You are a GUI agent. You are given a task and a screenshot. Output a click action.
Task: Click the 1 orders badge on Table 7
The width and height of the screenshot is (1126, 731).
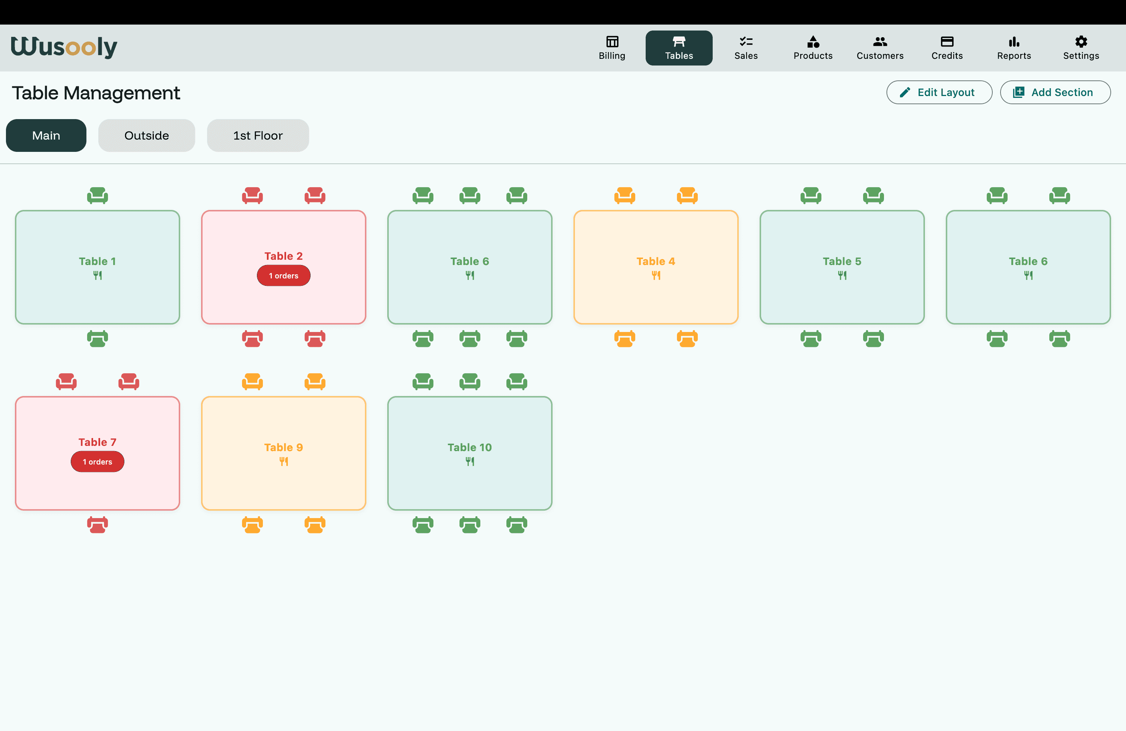click(98, 462)
